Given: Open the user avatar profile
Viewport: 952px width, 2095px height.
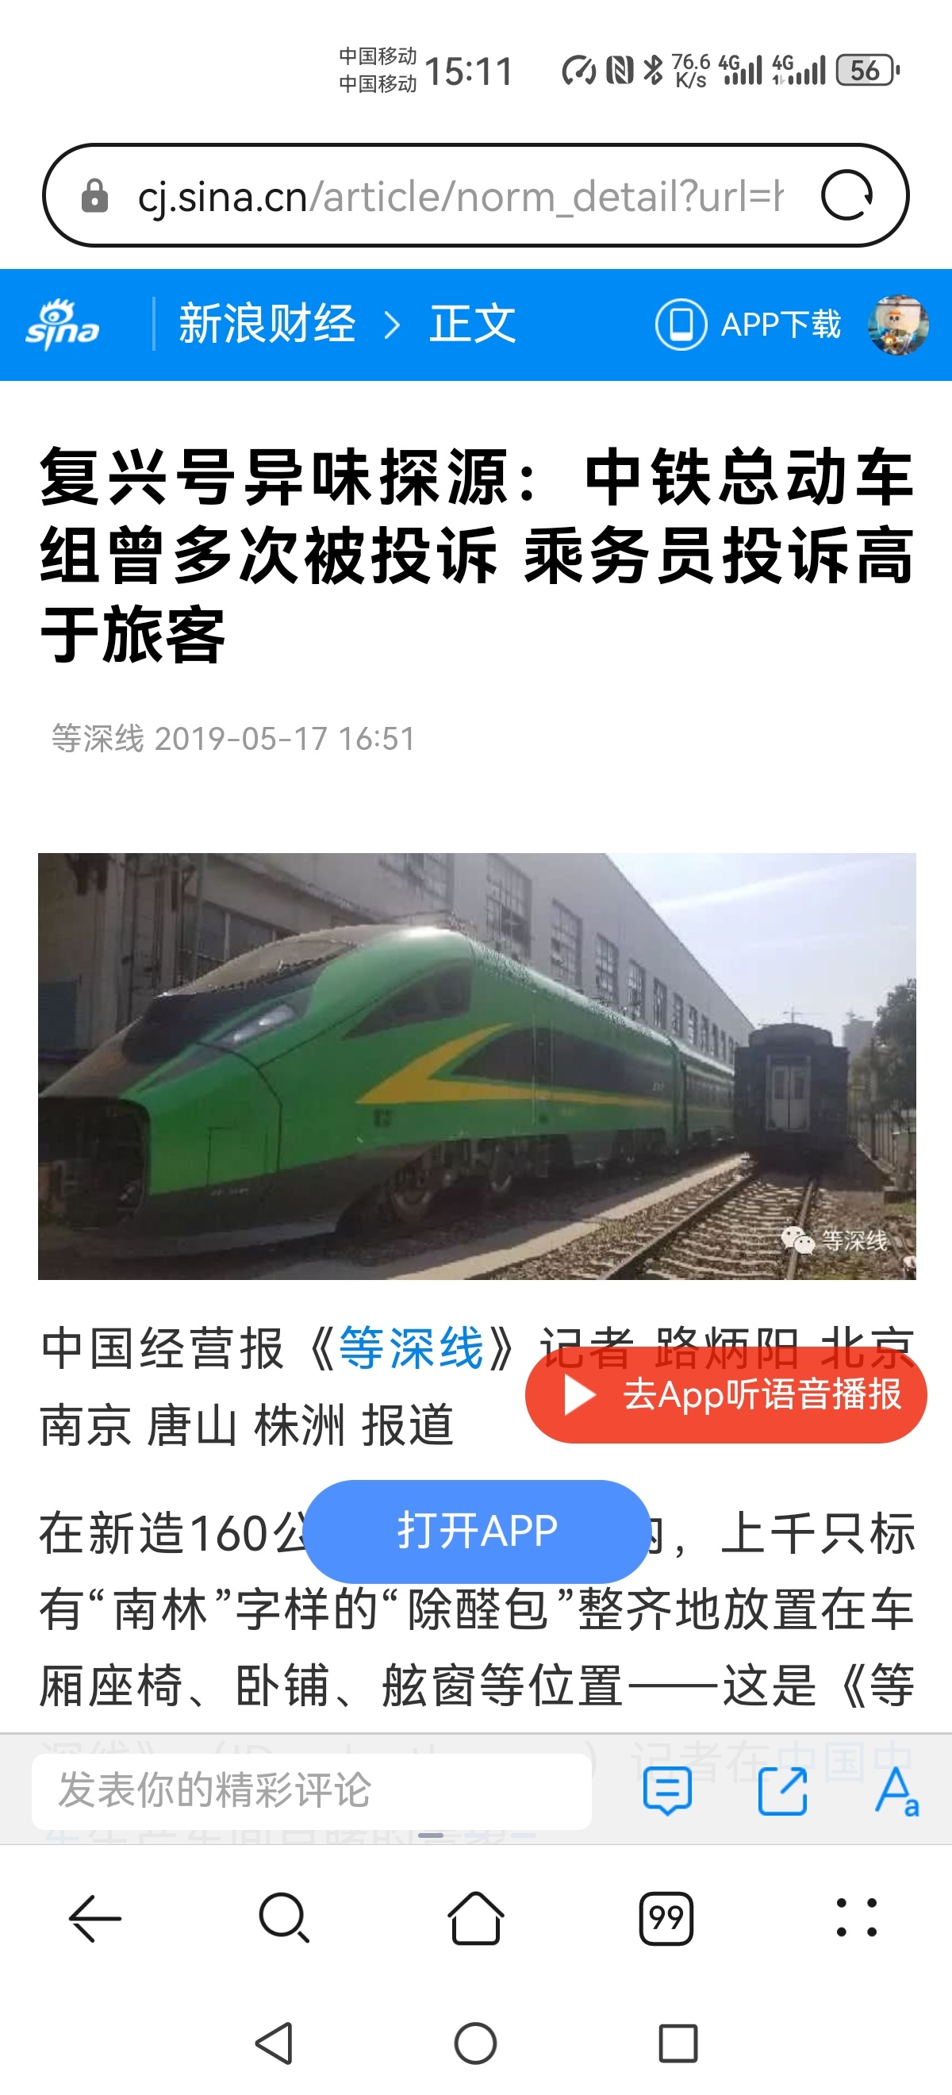Looking at the screenshot, I should pyautogui.click(x=898, y=325).
